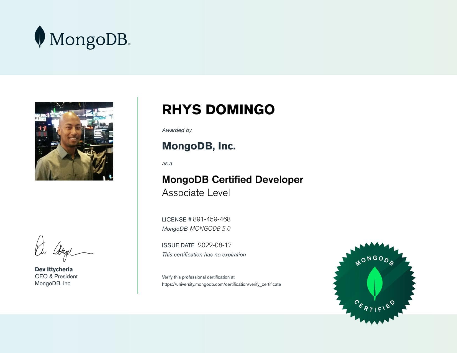
Task: Click the MongoDB Certified green badge
Action: pyautogui.click(x=374, y=283)
